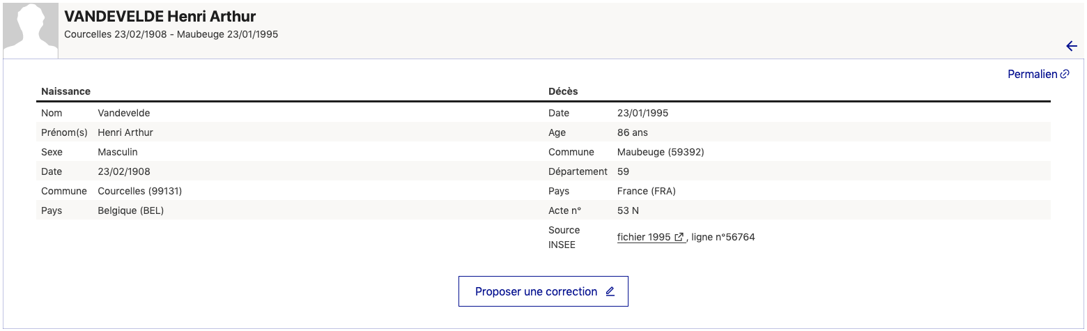Viewport: 1087px width, 331px height.
Task: Select the death commune Maubeuge (59392)
Action: tap(661, 152)
